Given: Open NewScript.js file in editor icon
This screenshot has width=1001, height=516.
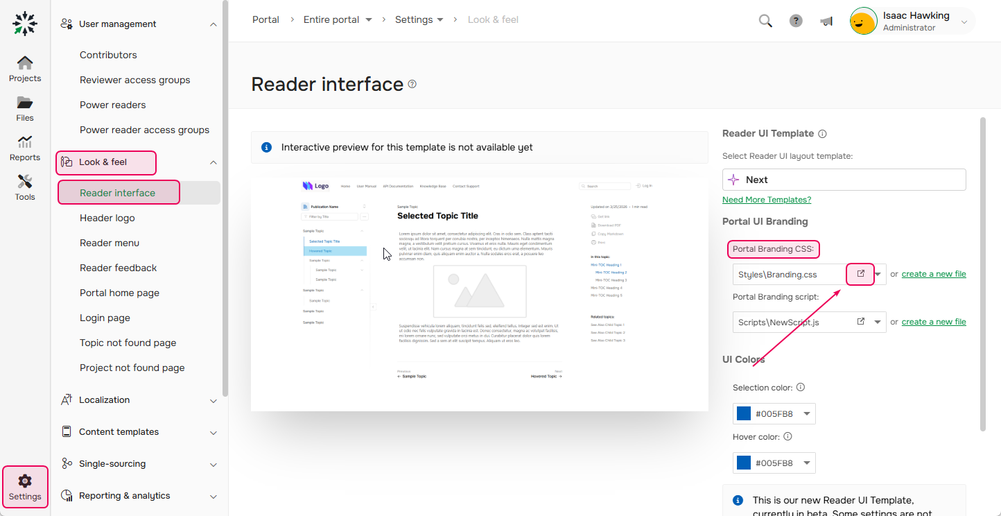Looking at the screenshot, I should click(x=861, y=322).
